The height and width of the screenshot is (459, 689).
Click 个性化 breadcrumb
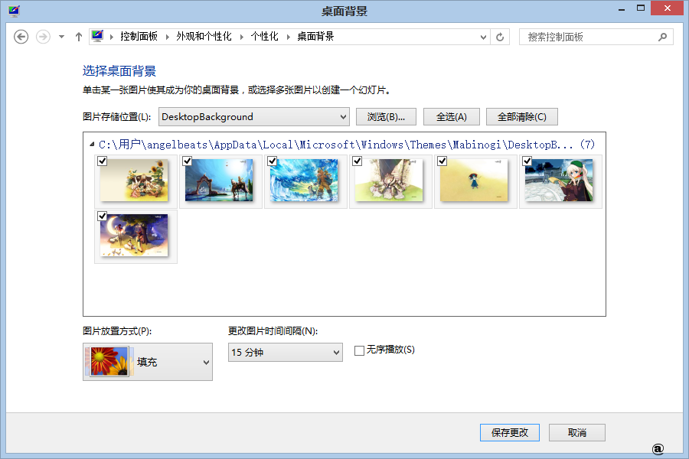pos(265,37)
